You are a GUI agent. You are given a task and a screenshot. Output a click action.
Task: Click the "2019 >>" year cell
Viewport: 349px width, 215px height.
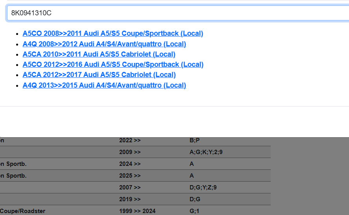click(x=130, y=199)
